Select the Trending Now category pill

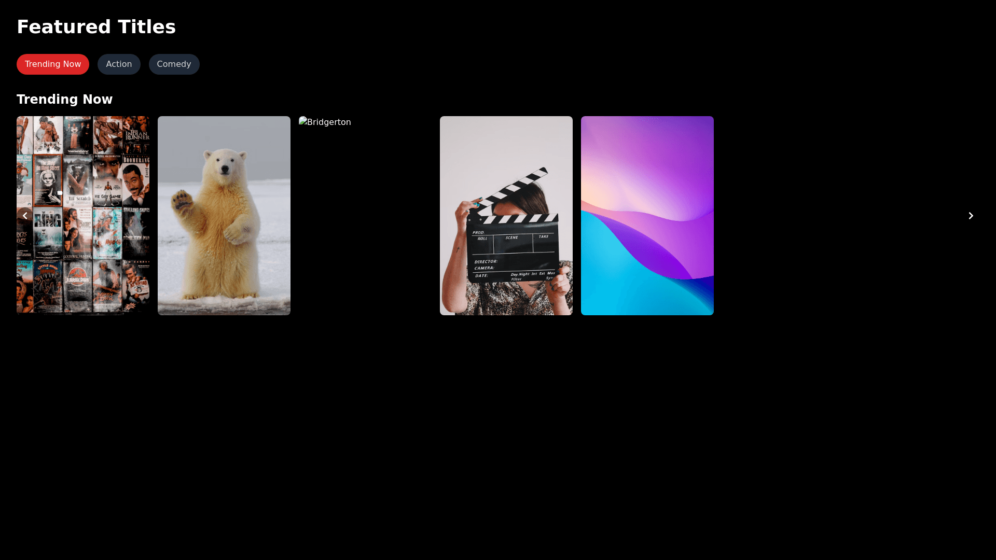click(53, 64)
